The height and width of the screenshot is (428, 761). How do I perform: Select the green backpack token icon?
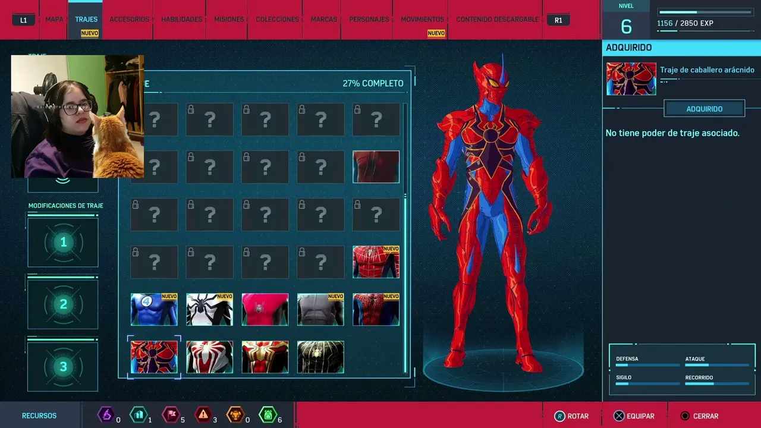pyautogui.click(x=268, y=414)
